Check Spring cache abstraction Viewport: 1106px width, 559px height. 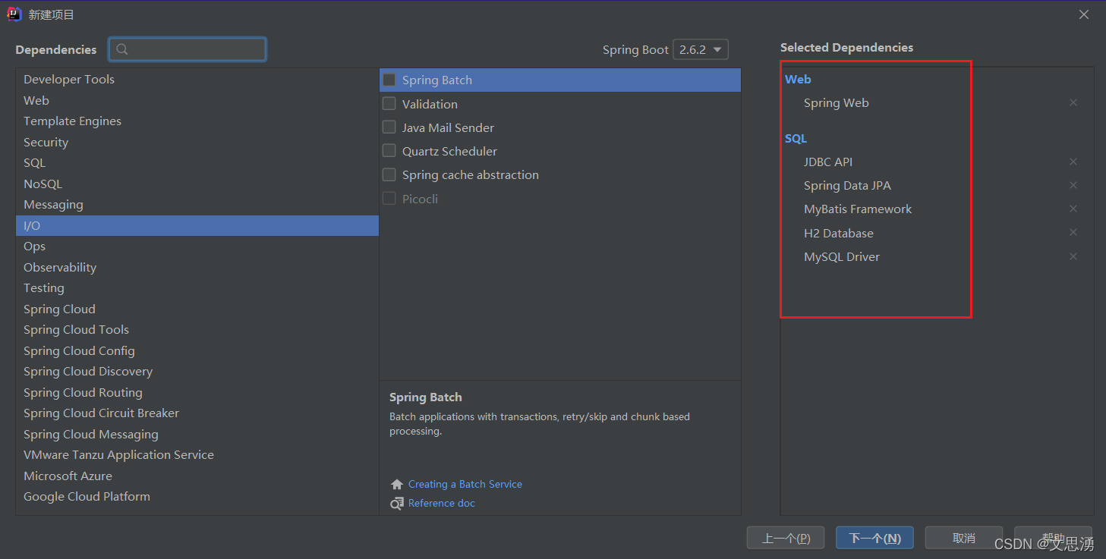click(389, 174)
